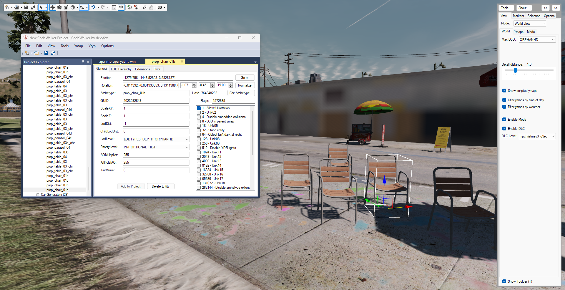Click the Open file icon in main toolbar
This screenshot has height=290, width=565.
point(16,7)
